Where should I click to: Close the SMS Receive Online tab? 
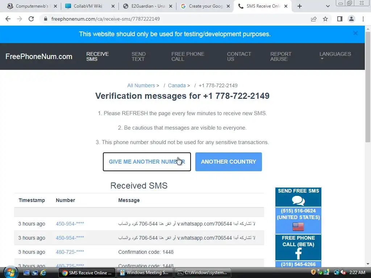coord(286,6)
